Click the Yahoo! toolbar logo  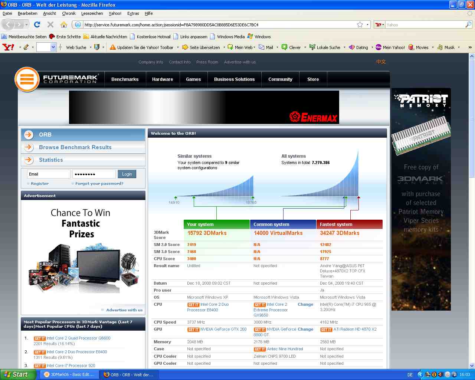click(x=8, y=47)
